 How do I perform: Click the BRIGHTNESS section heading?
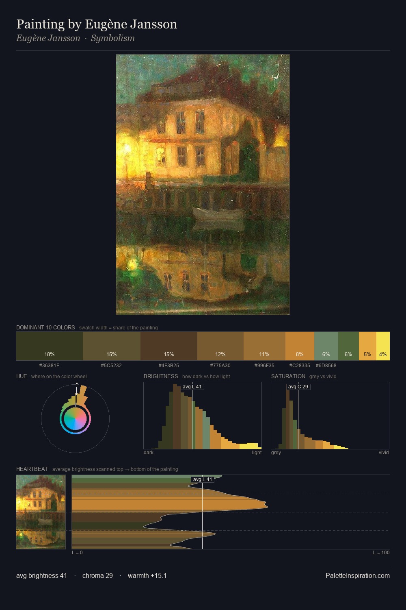click(x=161, y=377)
